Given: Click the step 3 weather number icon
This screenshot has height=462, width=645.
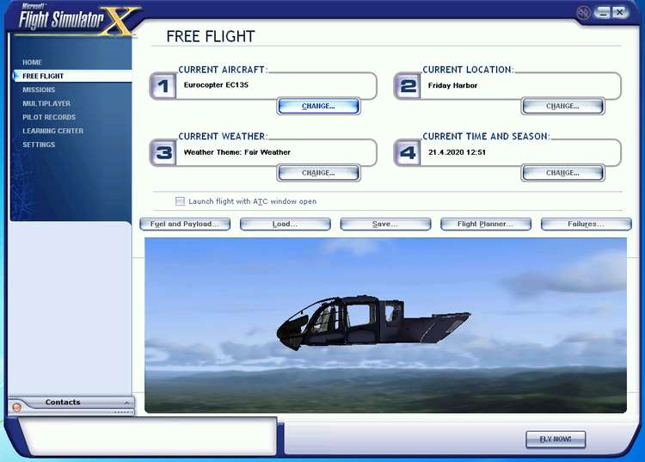Looking at the screenshot, I should pyautogui.click(x=163, y=152).
